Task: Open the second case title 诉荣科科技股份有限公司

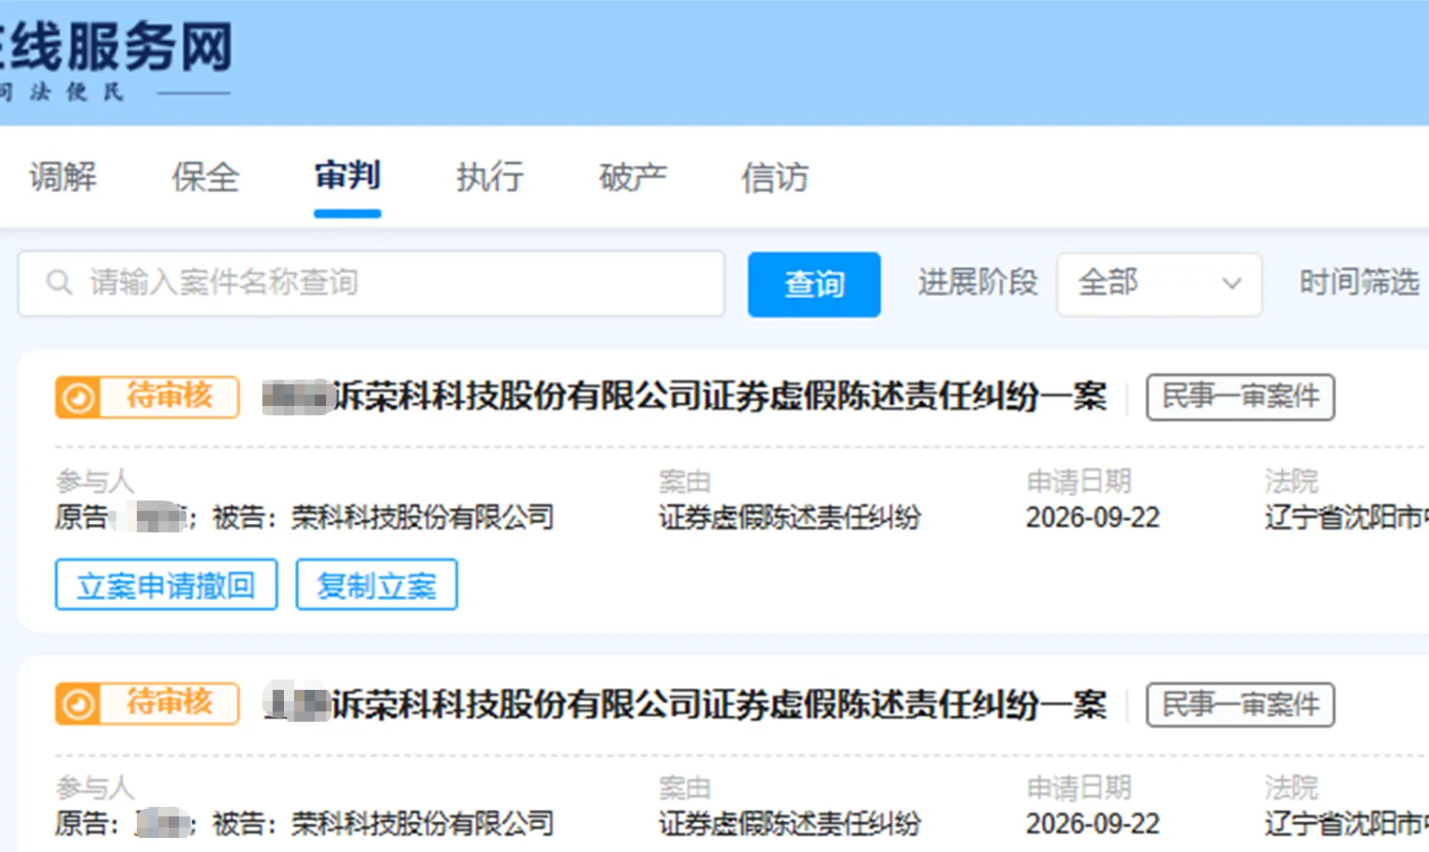Action: point(684,704)
